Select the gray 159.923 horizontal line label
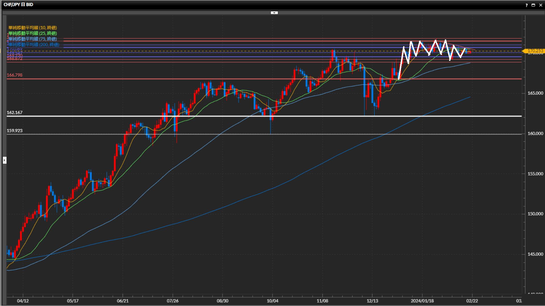The height and width of the screenshot is (306, 545). pos(14,131)
